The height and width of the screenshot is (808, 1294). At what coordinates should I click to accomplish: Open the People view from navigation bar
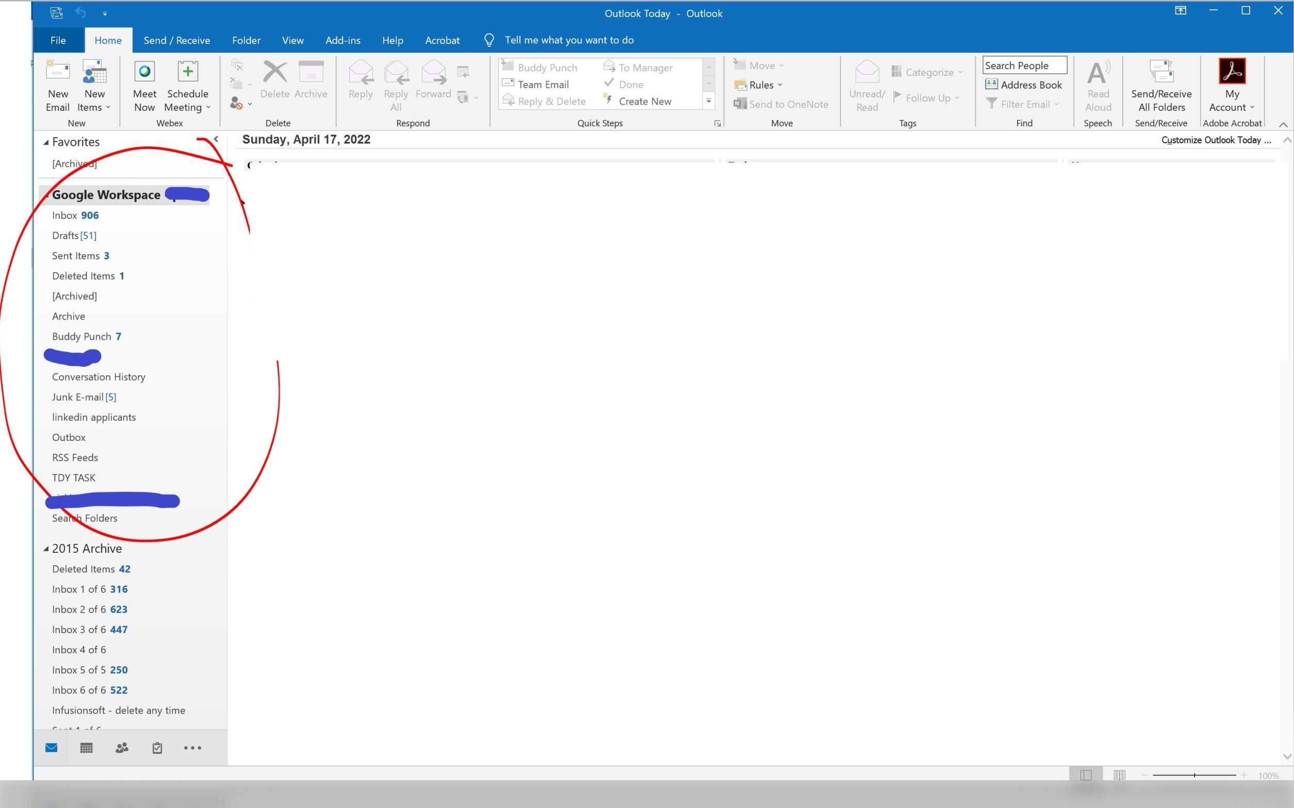121,748
